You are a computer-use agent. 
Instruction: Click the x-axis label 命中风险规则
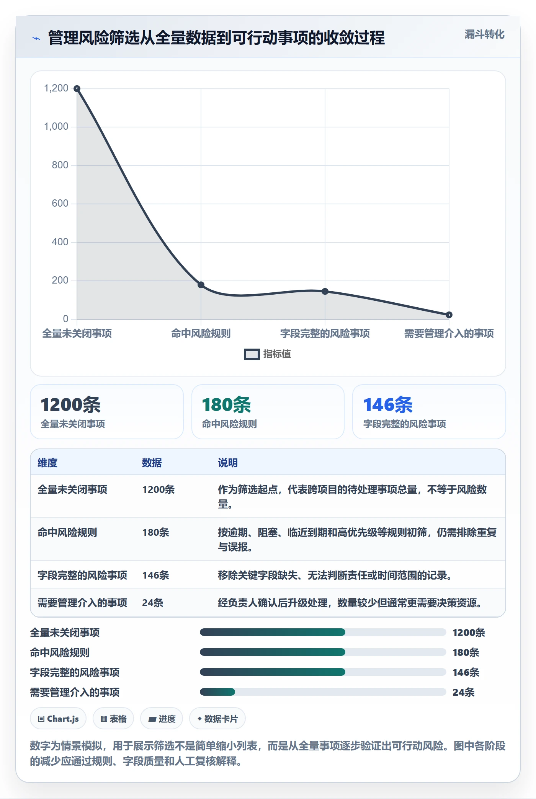point(201,334)
